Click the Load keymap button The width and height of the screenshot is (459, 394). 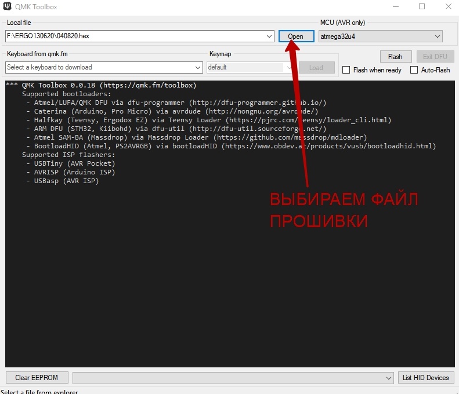(x=316, y=68)
